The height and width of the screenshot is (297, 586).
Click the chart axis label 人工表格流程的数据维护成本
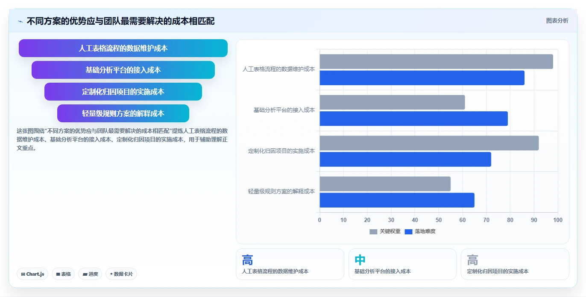[278, 69]
